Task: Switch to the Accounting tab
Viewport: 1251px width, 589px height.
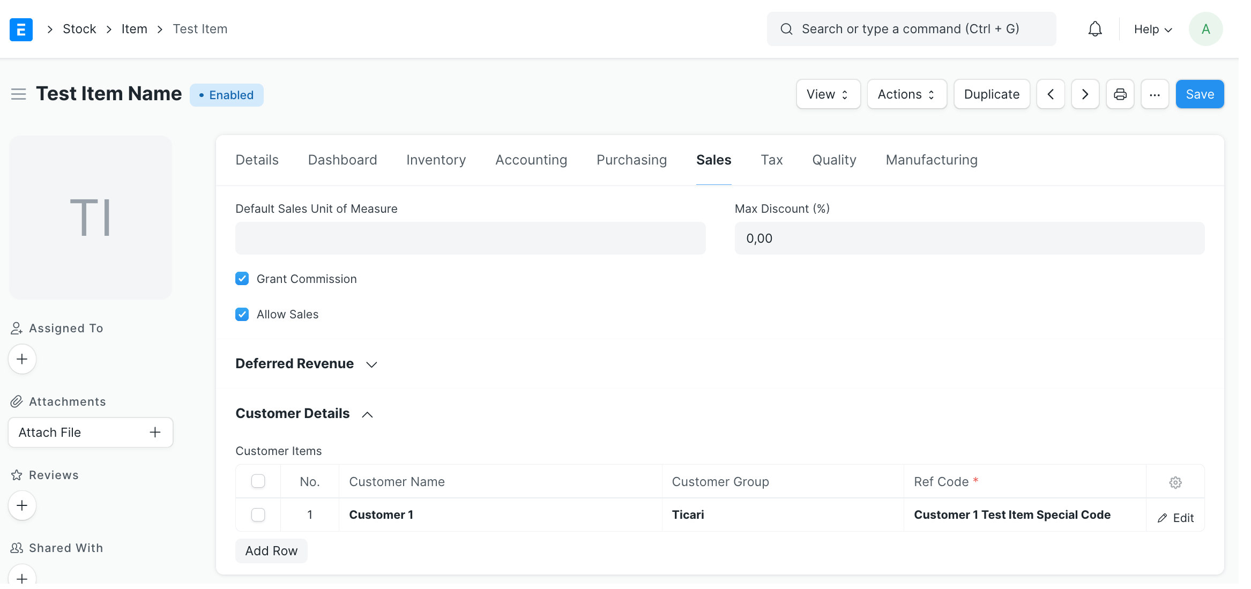Action: click(531, 160)
